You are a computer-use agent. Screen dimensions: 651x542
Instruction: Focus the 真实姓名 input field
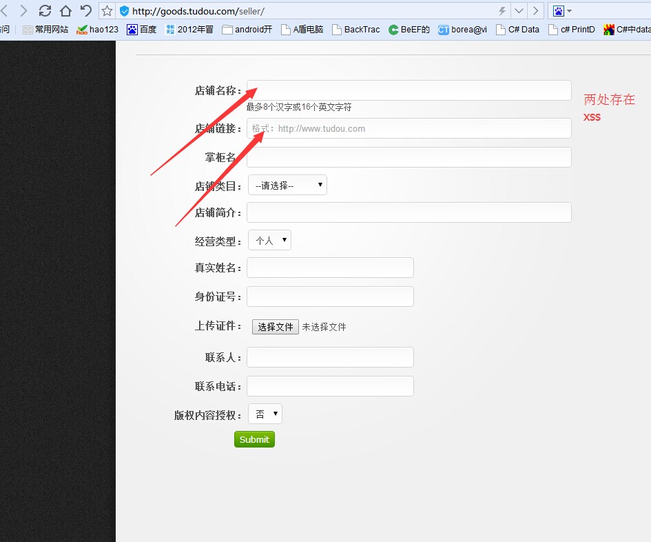pos(330,268)
